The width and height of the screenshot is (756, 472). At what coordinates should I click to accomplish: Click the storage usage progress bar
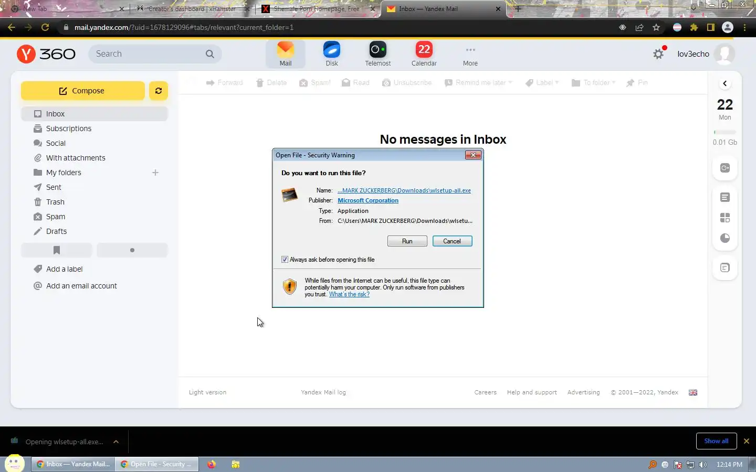pos(724,132)
